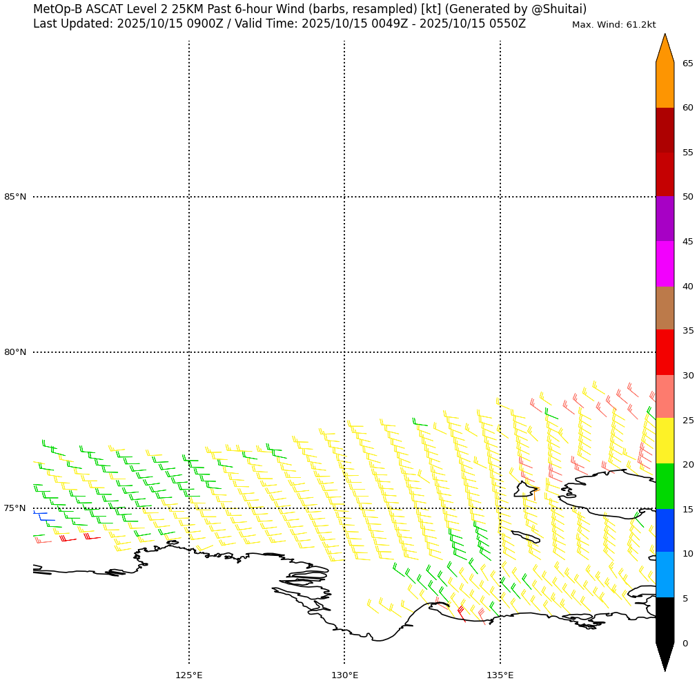Click the 'Last Updated' valid time line

point(279,23)
